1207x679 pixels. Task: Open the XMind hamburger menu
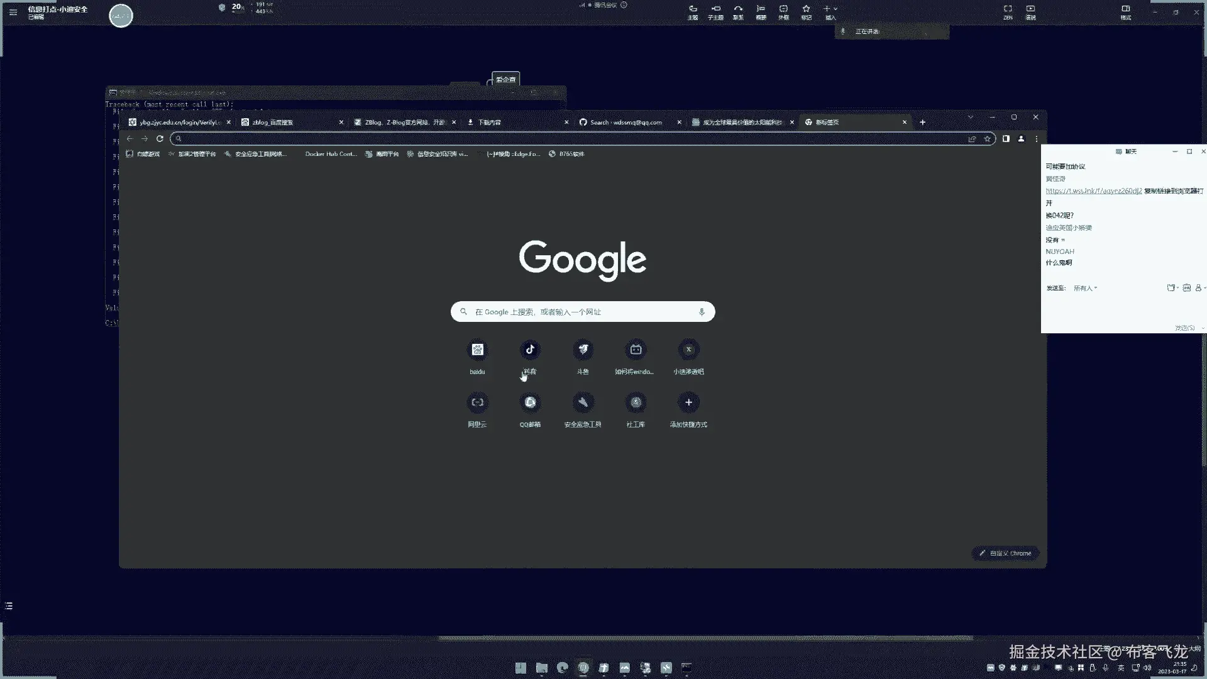click(13, 12)
